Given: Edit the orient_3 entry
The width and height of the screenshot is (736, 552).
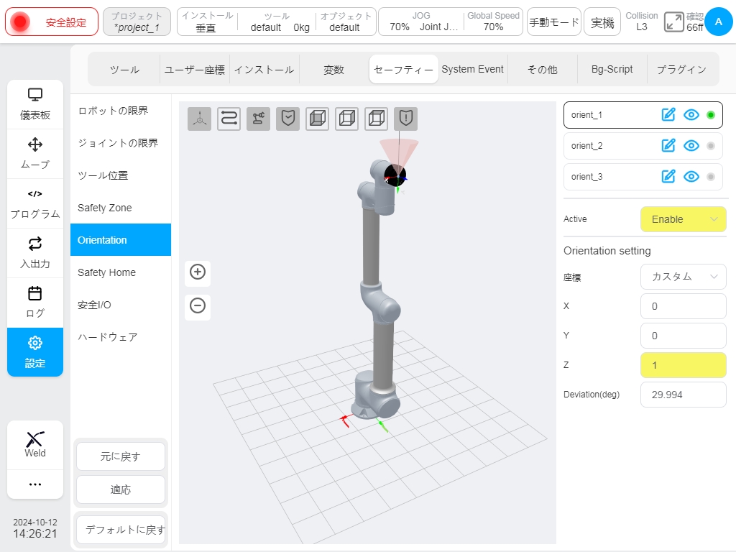Looking at the screenshot, I should (668, 177).
